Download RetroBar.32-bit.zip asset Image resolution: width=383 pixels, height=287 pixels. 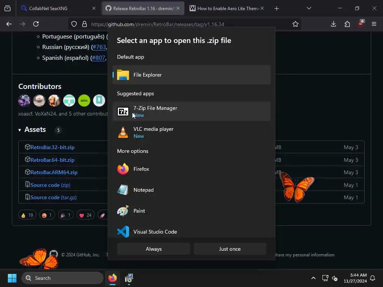[52, 147]
